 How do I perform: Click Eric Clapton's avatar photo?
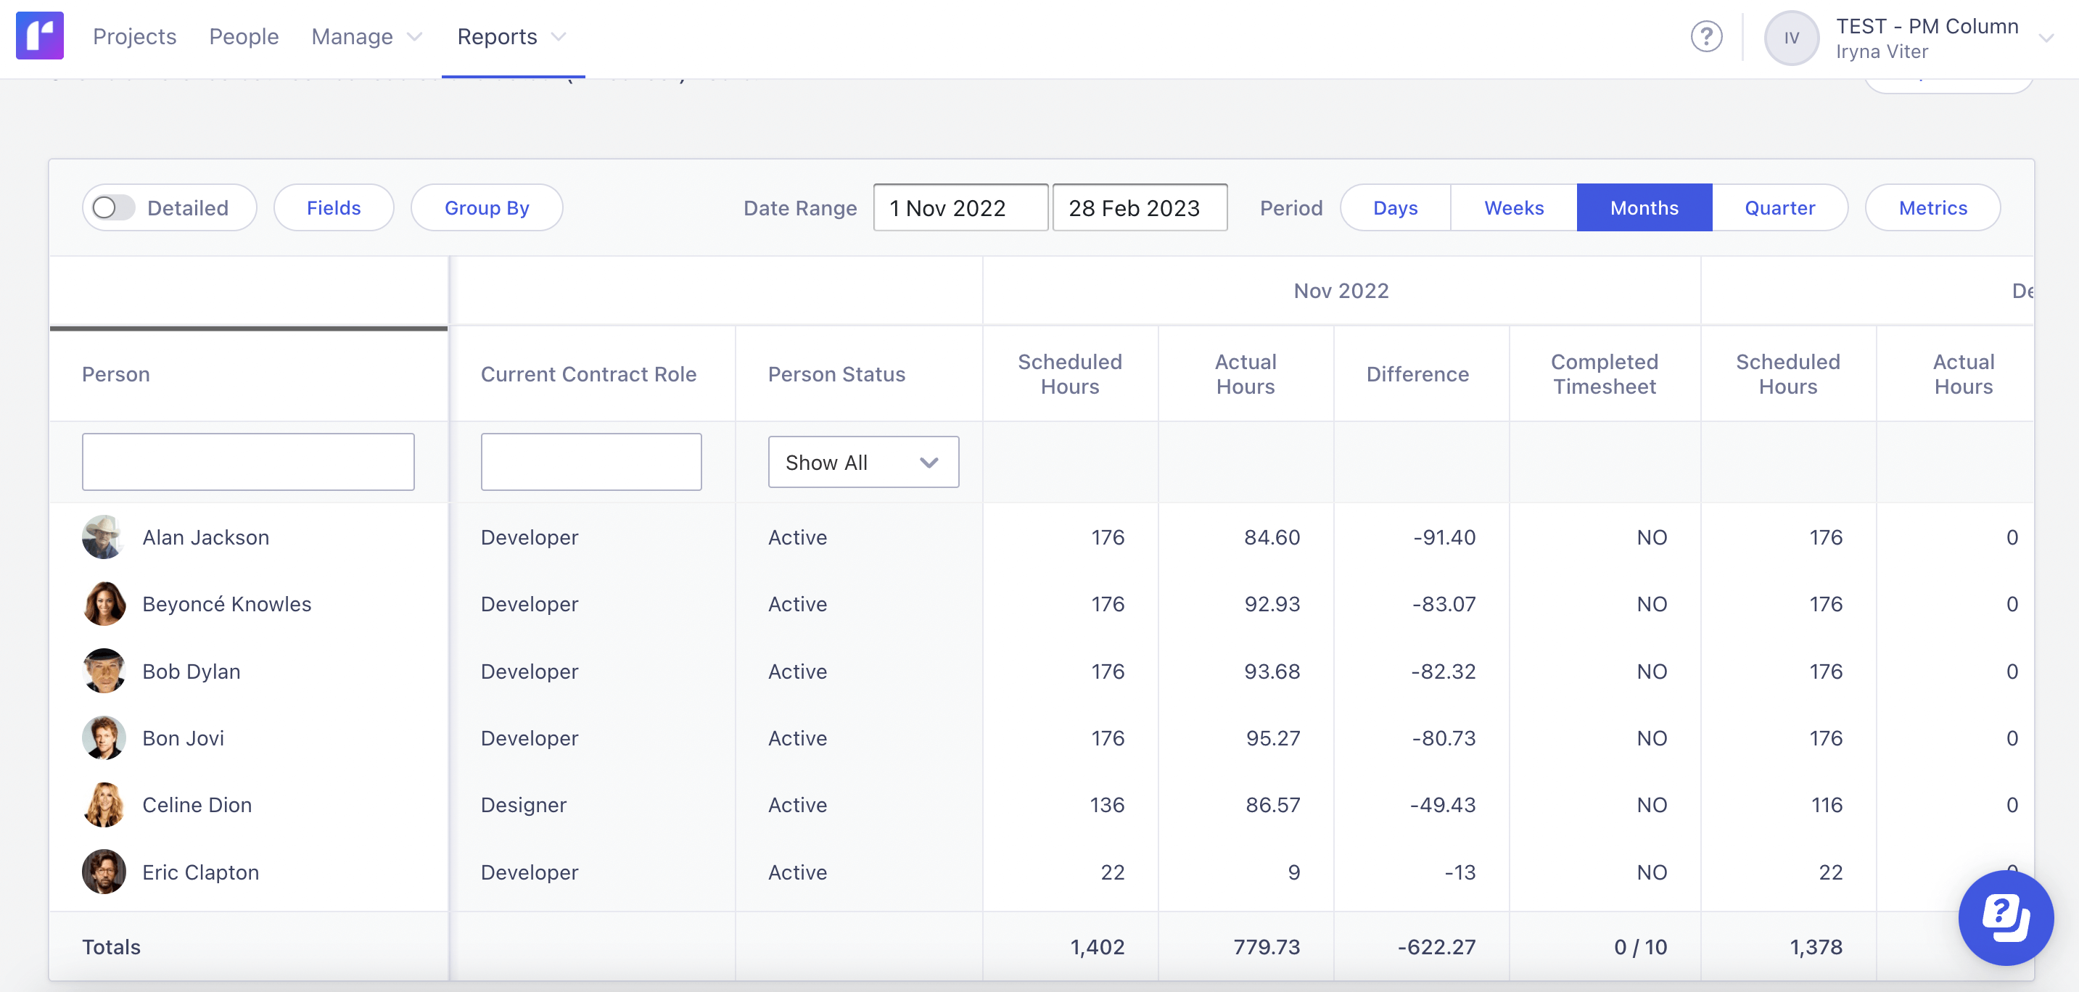pyautogui.click(x=103, y=872)
